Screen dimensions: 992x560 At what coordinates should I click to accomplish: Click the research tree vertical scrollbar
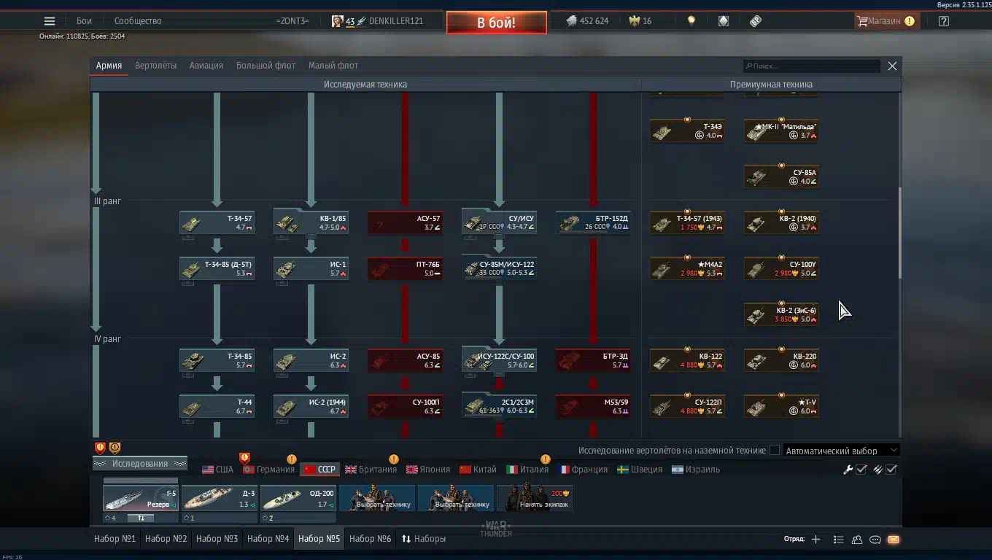(x=899, y=233)
